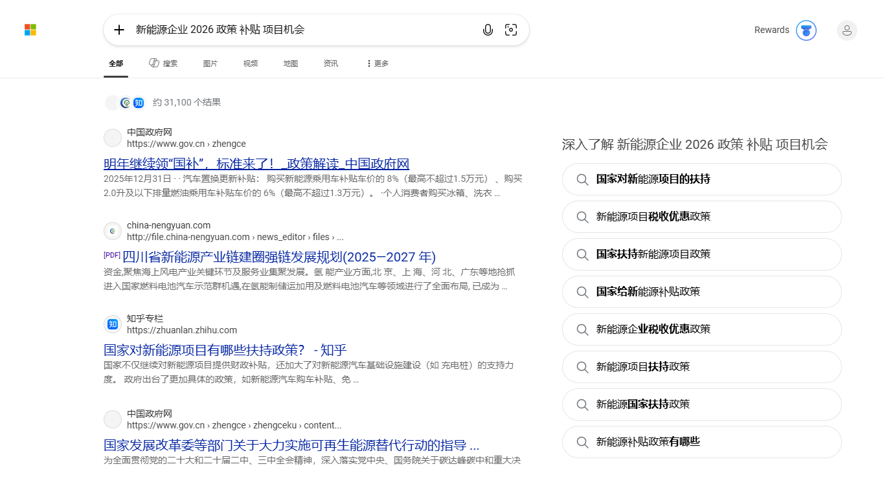Search suggestion 国家扶持新能源项目政策
The height and width of the screenshot is (497, 884).
click(x=702, y=254)
